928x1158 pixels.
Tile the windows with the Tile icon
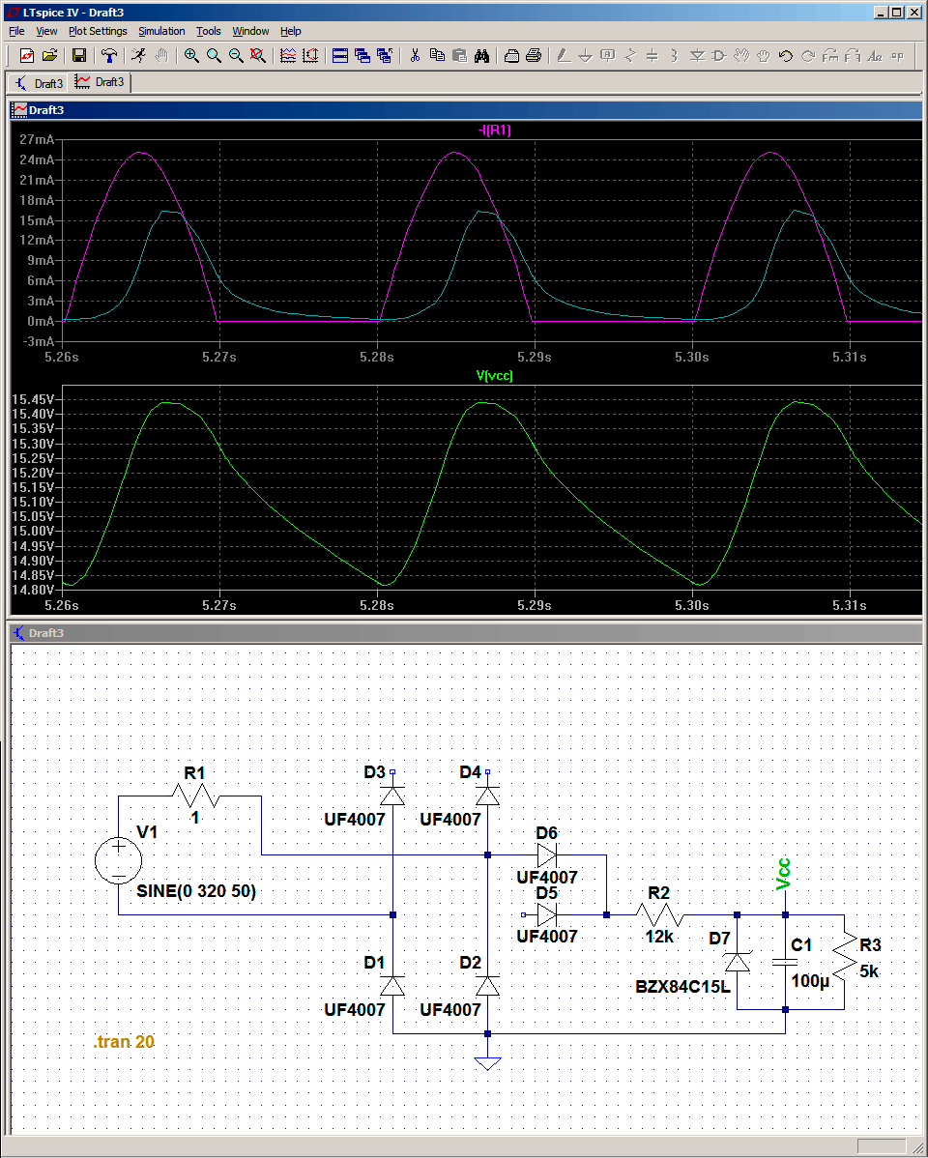coord(340,55)
